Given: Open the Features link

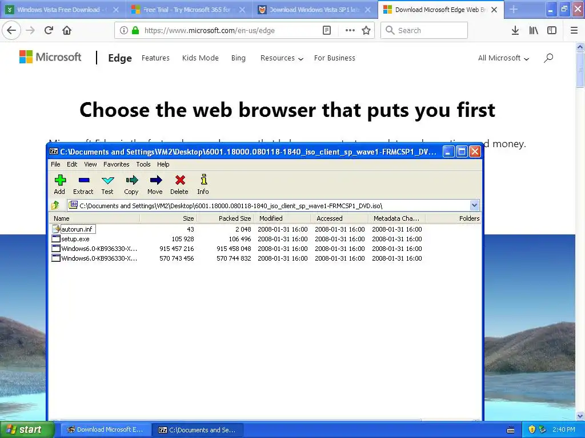Looking at the screenshot, I should [155, 58].
